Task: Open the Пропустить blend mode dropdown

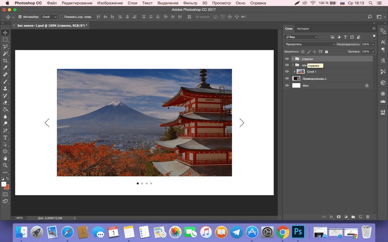Action: 310,44
